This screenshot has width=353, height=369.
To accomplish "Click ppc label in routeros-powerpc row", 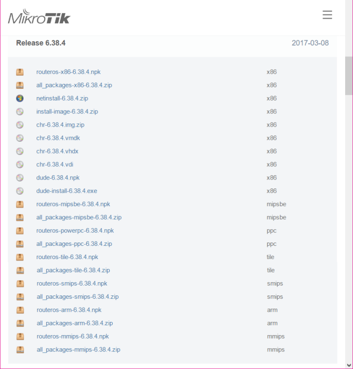I will click(x=272, y=231).
